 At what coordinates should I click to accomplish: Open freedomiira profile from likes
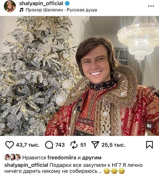(x=62, y=158)
